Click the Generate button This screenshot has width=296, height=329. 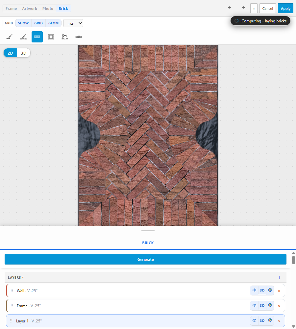(145, 259)
